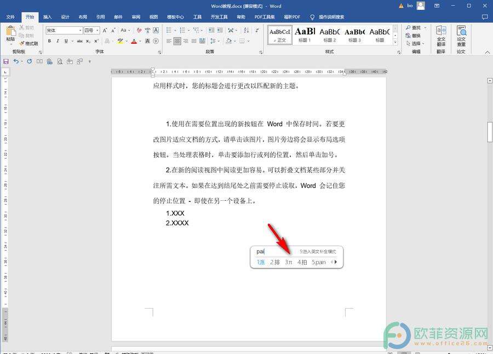
Task: Toggle Bold formatting
Action: tap(49, 41)
